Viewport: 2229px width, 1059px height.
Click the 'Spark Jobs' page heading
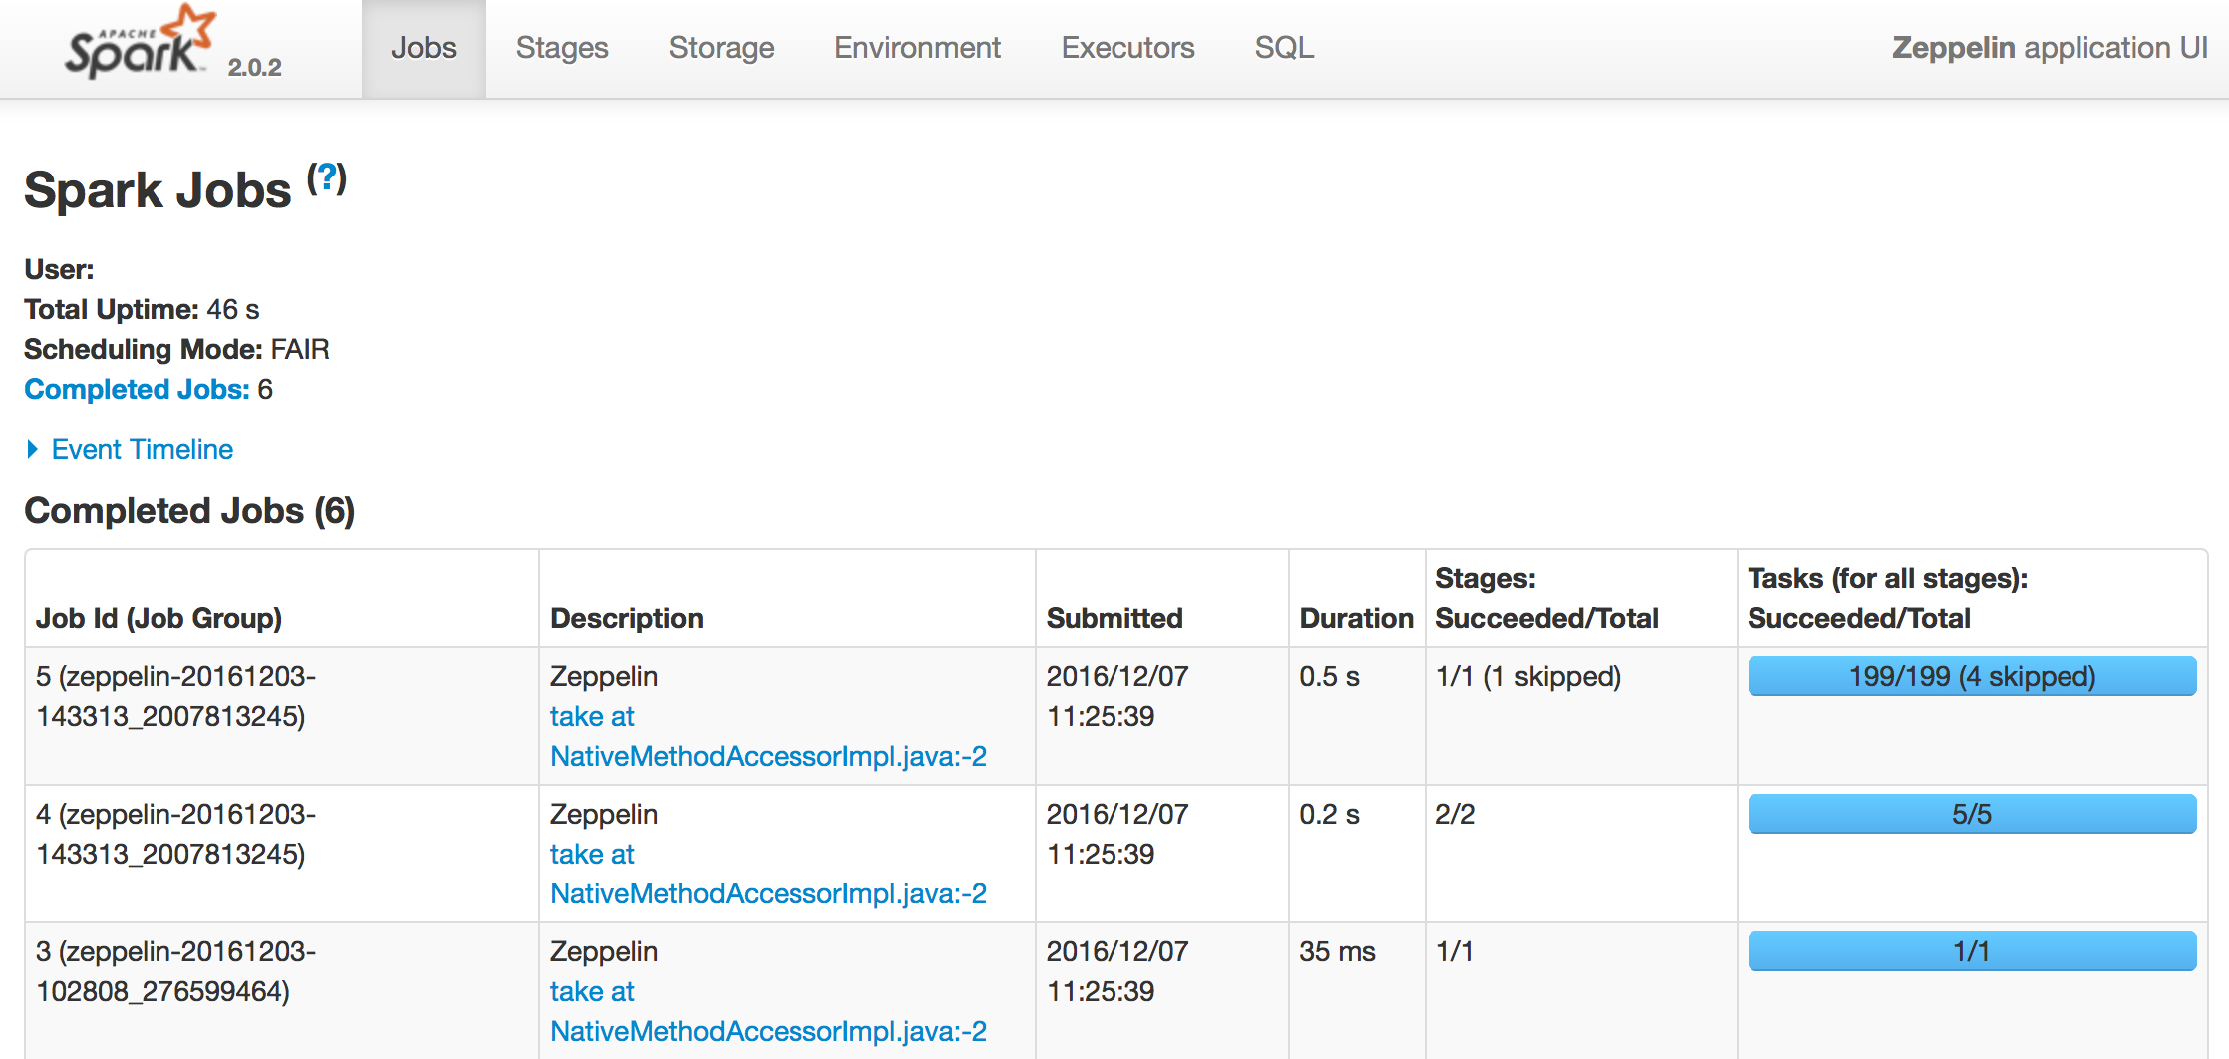pos(158,189)
